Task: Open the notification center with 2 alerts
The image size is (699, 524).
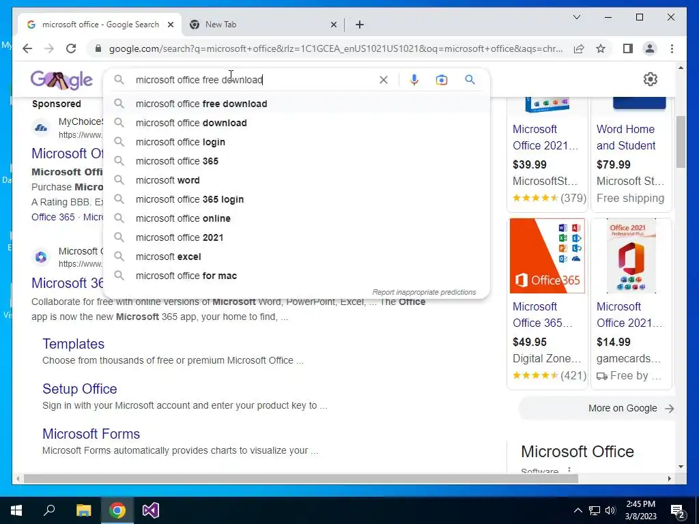Action: tap(678, 510)
